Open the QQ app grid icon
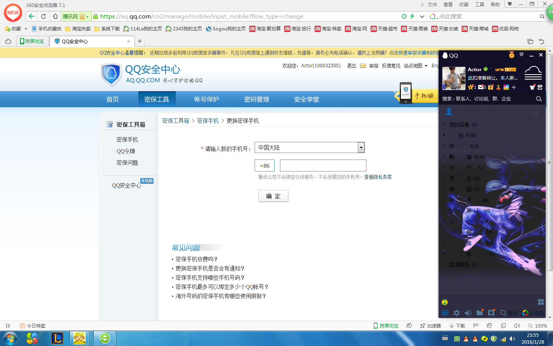This screenshot has width=553, height=346. tap(541, 302)
